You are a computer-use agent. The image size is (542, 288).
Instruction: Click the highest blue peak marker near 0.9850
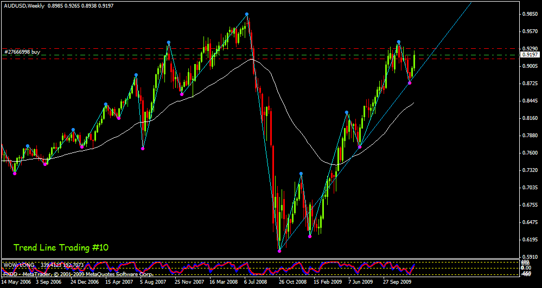247,14
